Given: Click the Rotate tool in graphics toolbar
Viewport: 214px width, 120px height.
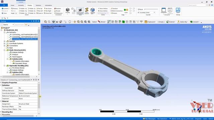Looking at the screenshot, I should click(x=70, y=22).
